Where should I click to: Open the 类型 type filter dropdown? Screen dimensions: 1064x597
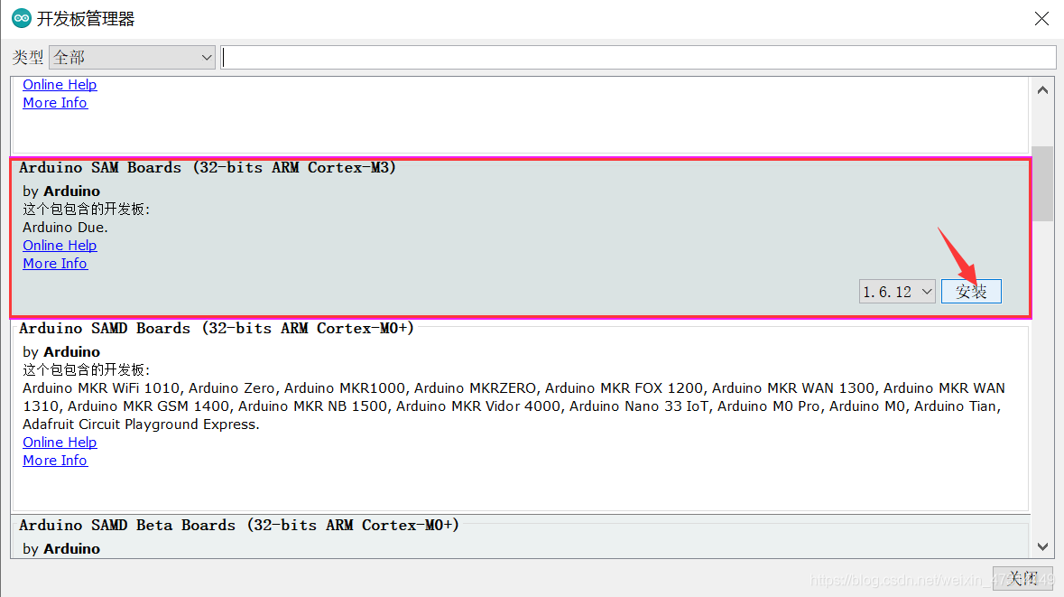[x=133, y=58]
